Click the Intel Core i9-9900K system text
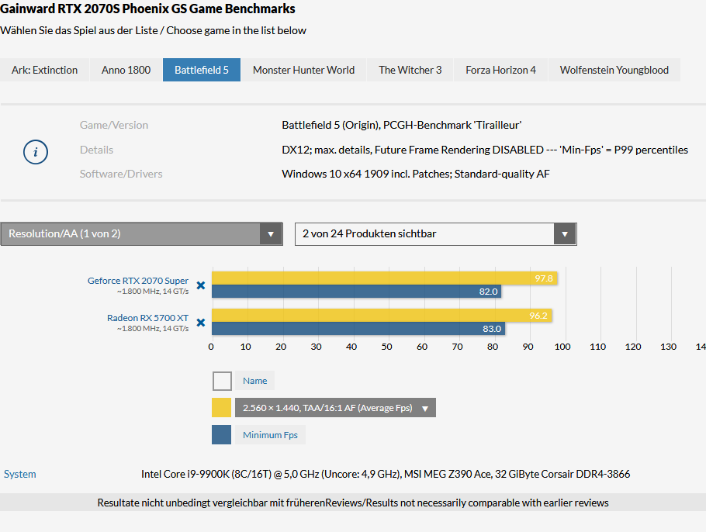This screenshot has width=706, height=532. coord(386,474)
